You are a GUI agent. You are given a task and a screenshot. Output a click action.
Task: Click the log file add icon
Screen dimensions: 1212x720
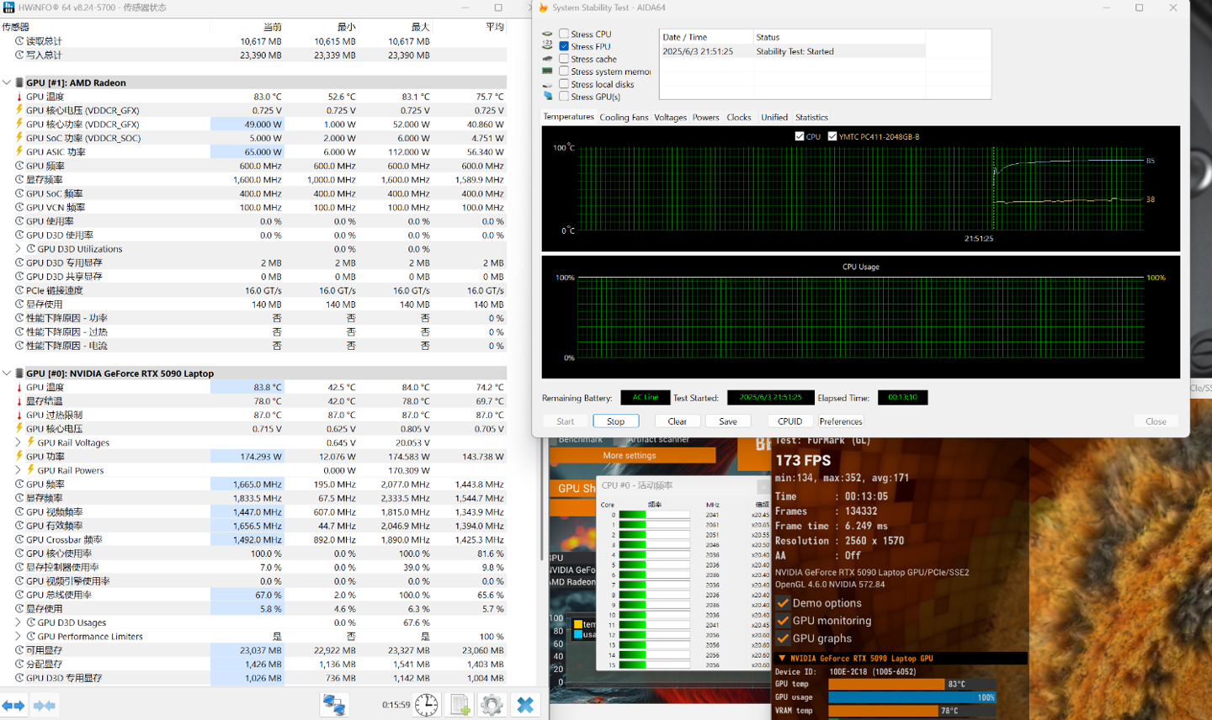pos(460,705)
